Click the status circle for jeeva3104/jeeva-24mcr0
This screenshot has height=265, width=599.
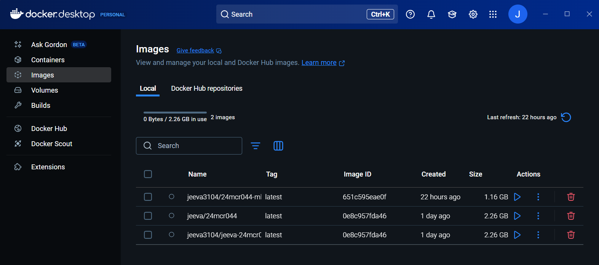click(172, 235)
